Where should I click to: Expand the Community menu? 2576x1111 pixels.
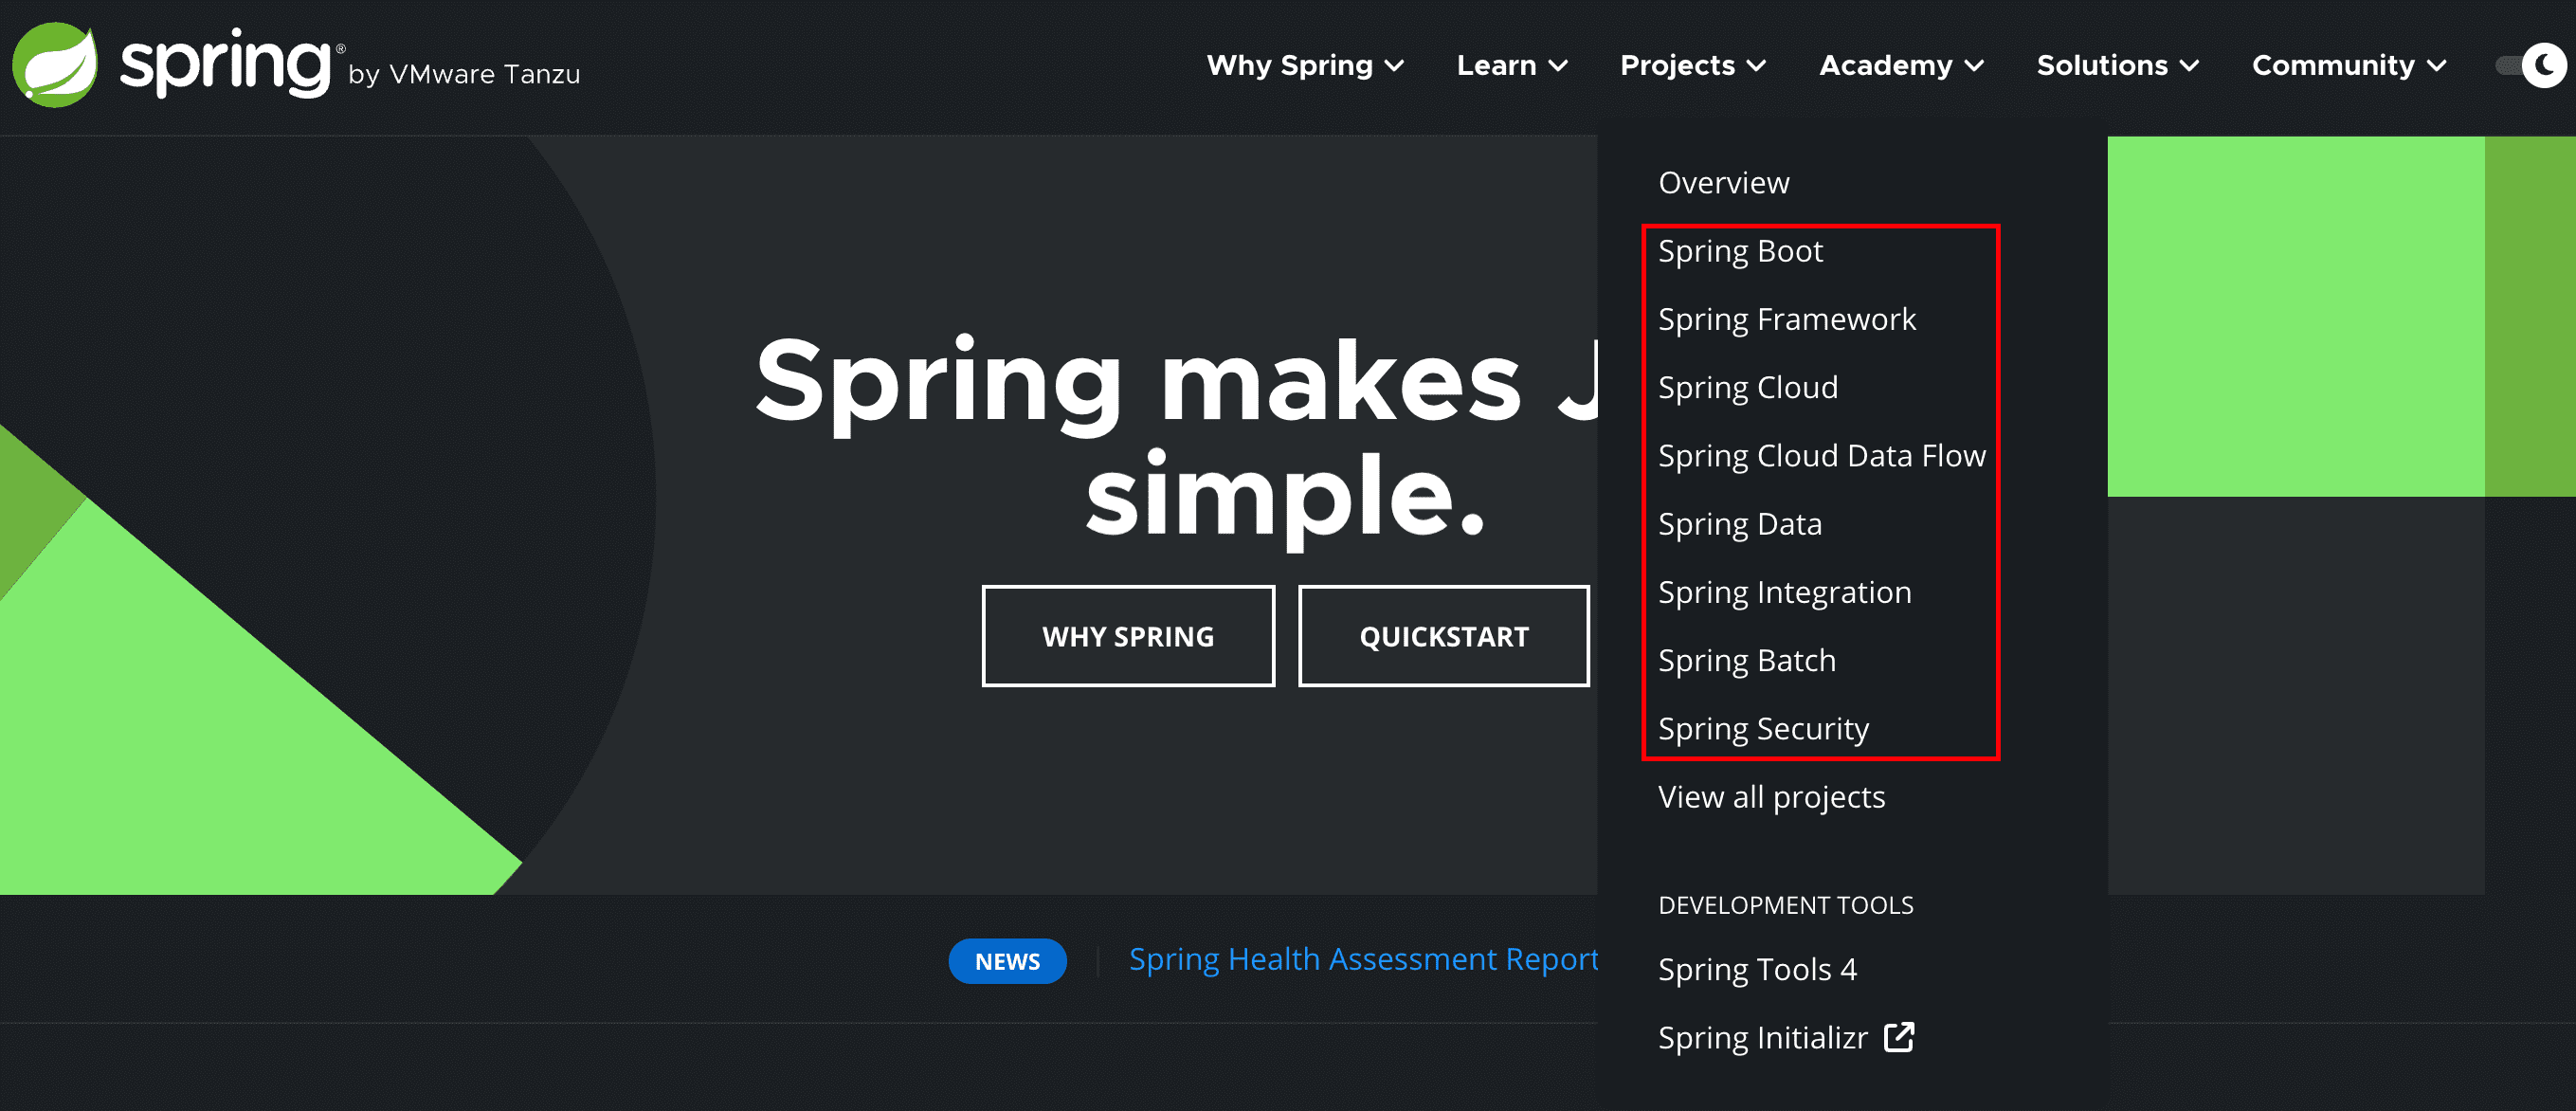(2349, 66)
